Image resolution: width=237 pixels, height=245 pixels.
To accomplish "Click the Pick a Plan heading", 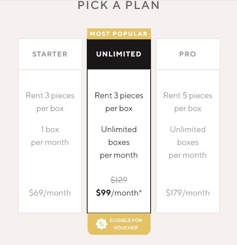I will (x=119, y=5).
